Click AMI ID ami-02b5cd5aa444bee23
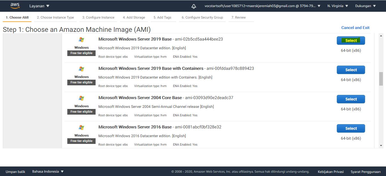The image size is (386, 176). [199, 39]
